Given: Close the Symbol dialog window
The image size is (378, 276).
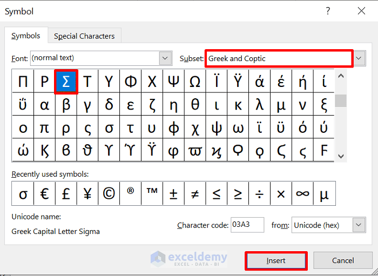Looking at the screenshot, I should pyautogui.click(x=362, y=11).
